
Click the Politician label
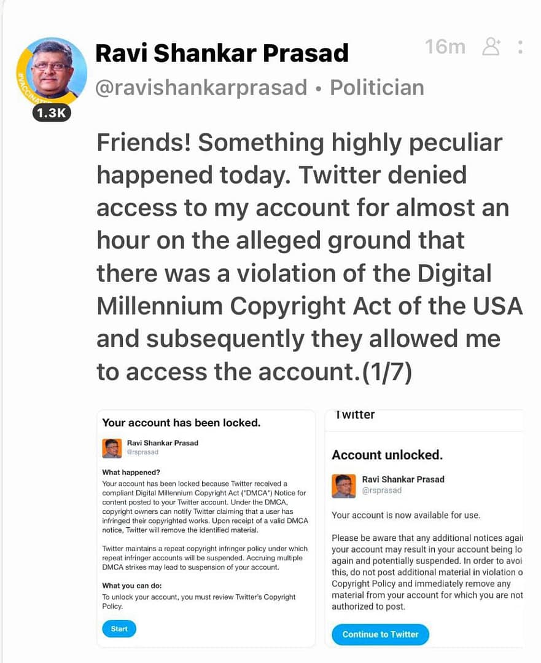click(x=377, y=87)
